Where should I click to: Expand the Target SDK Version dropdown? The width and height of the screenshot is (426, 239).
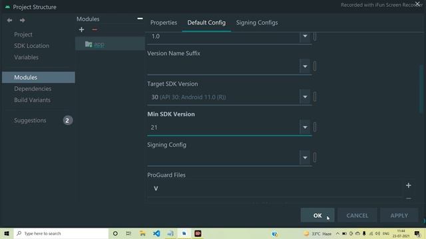point(305,97)
